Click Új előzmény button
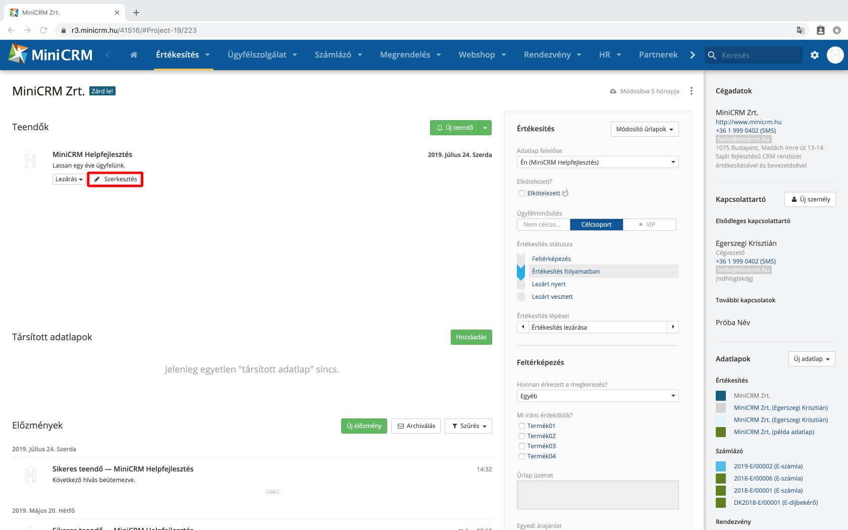 [364, 426]
